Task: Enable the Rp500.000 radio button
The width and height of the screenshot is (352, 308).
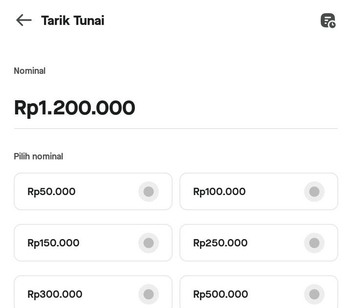Action: [314, 294]
